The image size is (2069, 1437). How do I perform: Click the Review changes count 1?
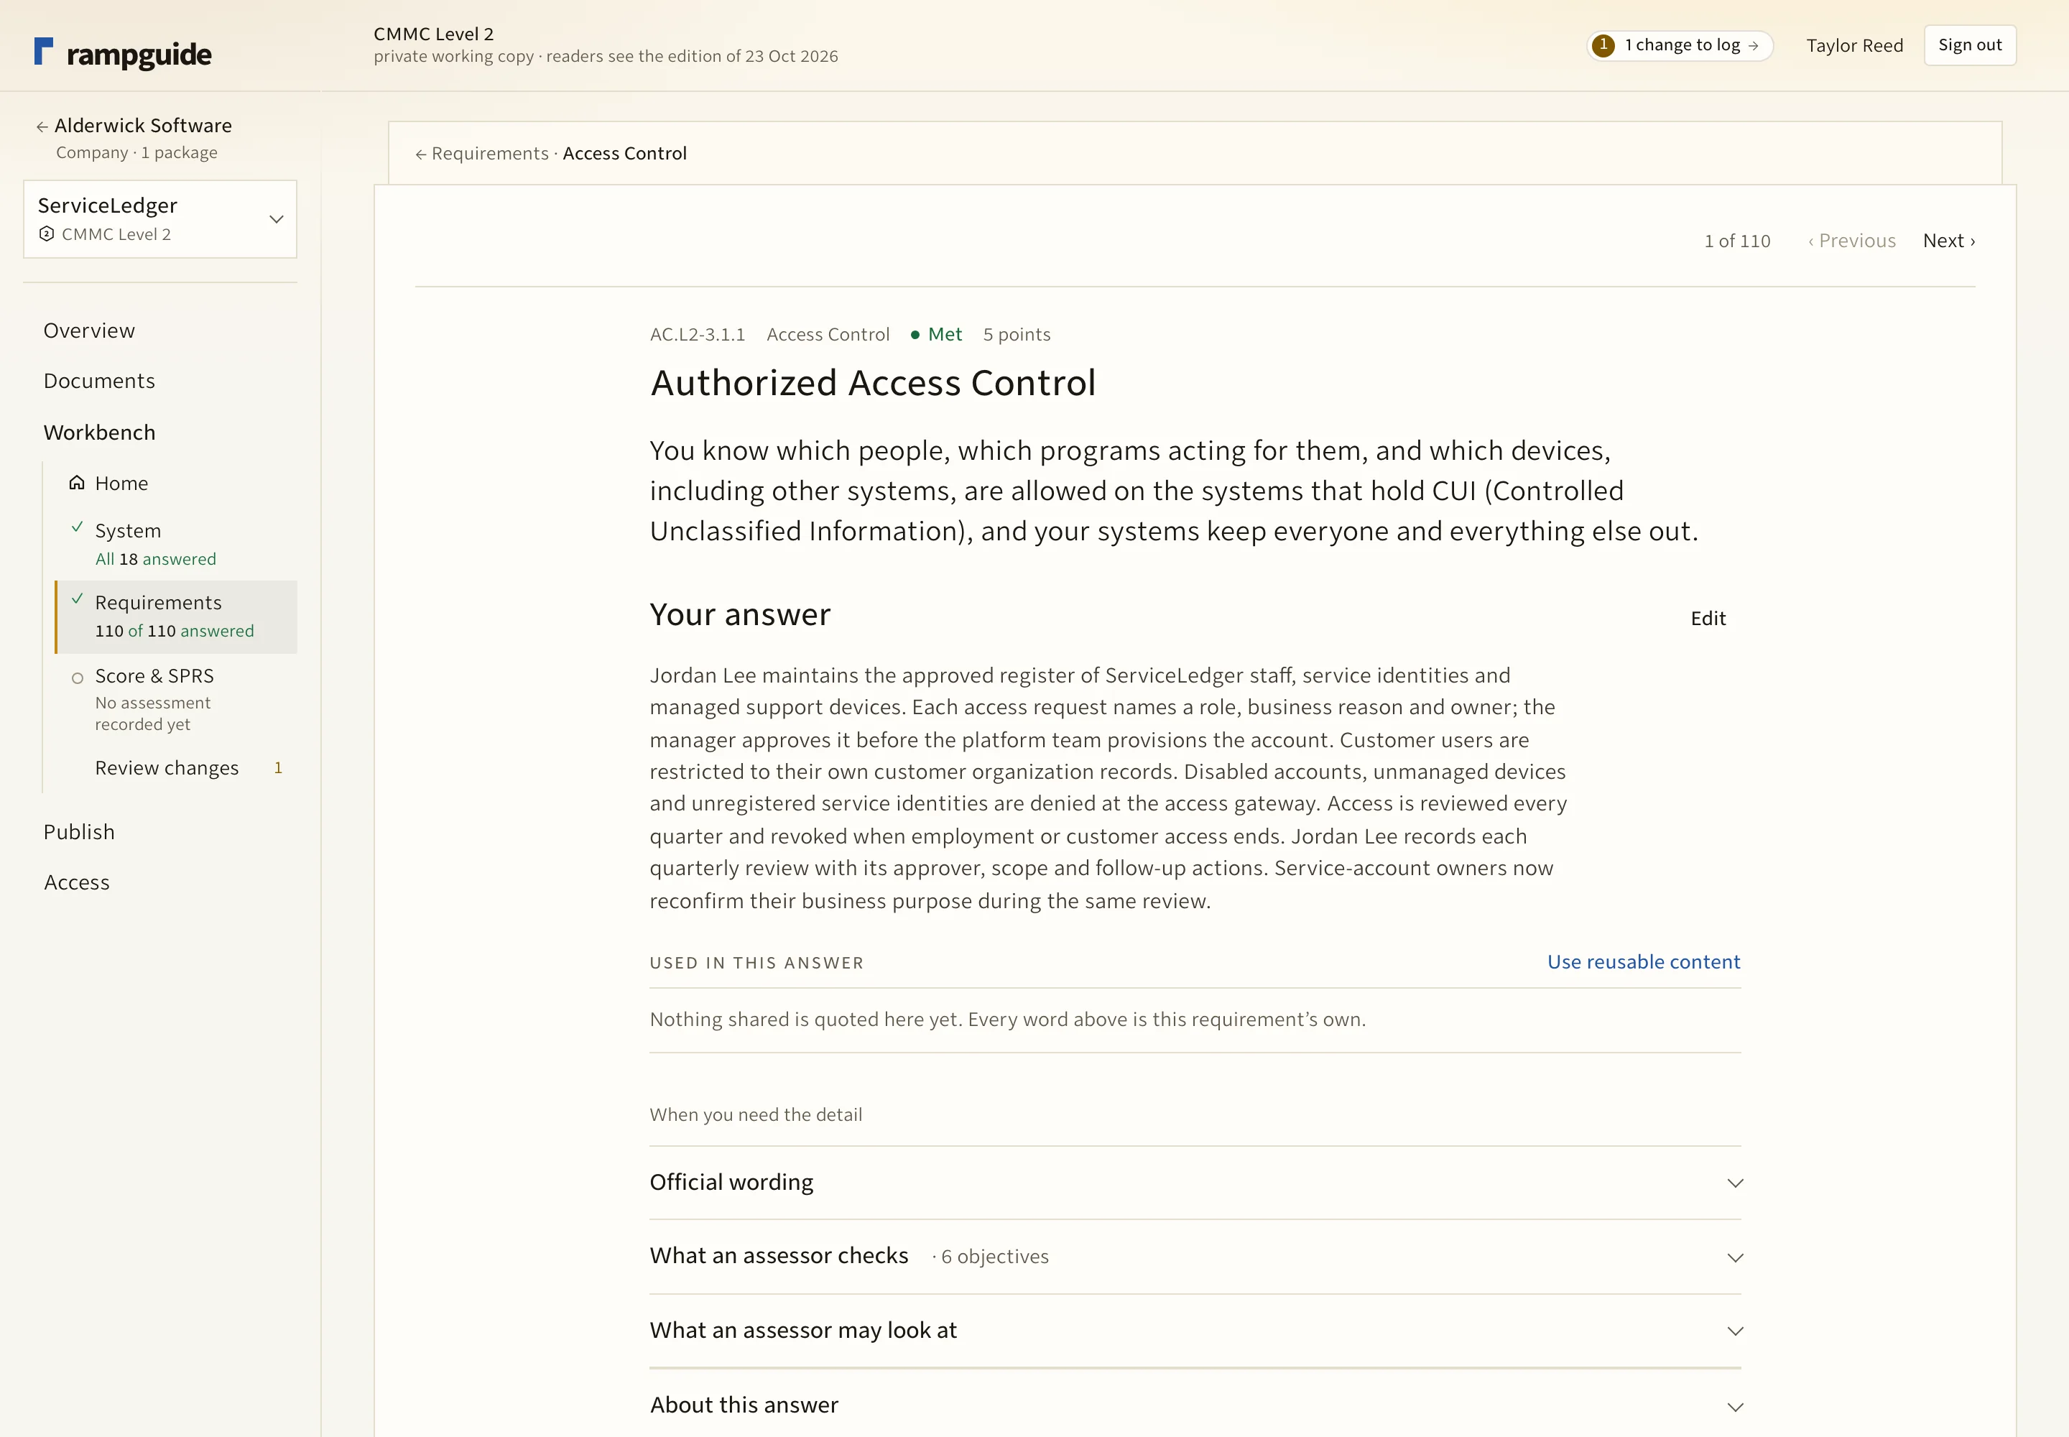click(x=278, y=768)
